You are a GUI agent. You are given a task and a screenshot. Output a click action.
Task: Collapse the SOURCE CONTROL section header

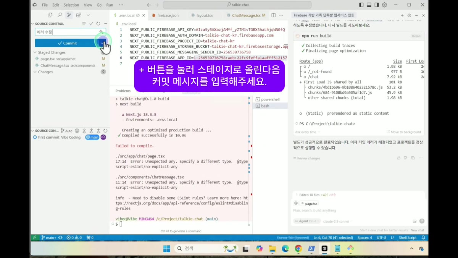click(49, 24)
